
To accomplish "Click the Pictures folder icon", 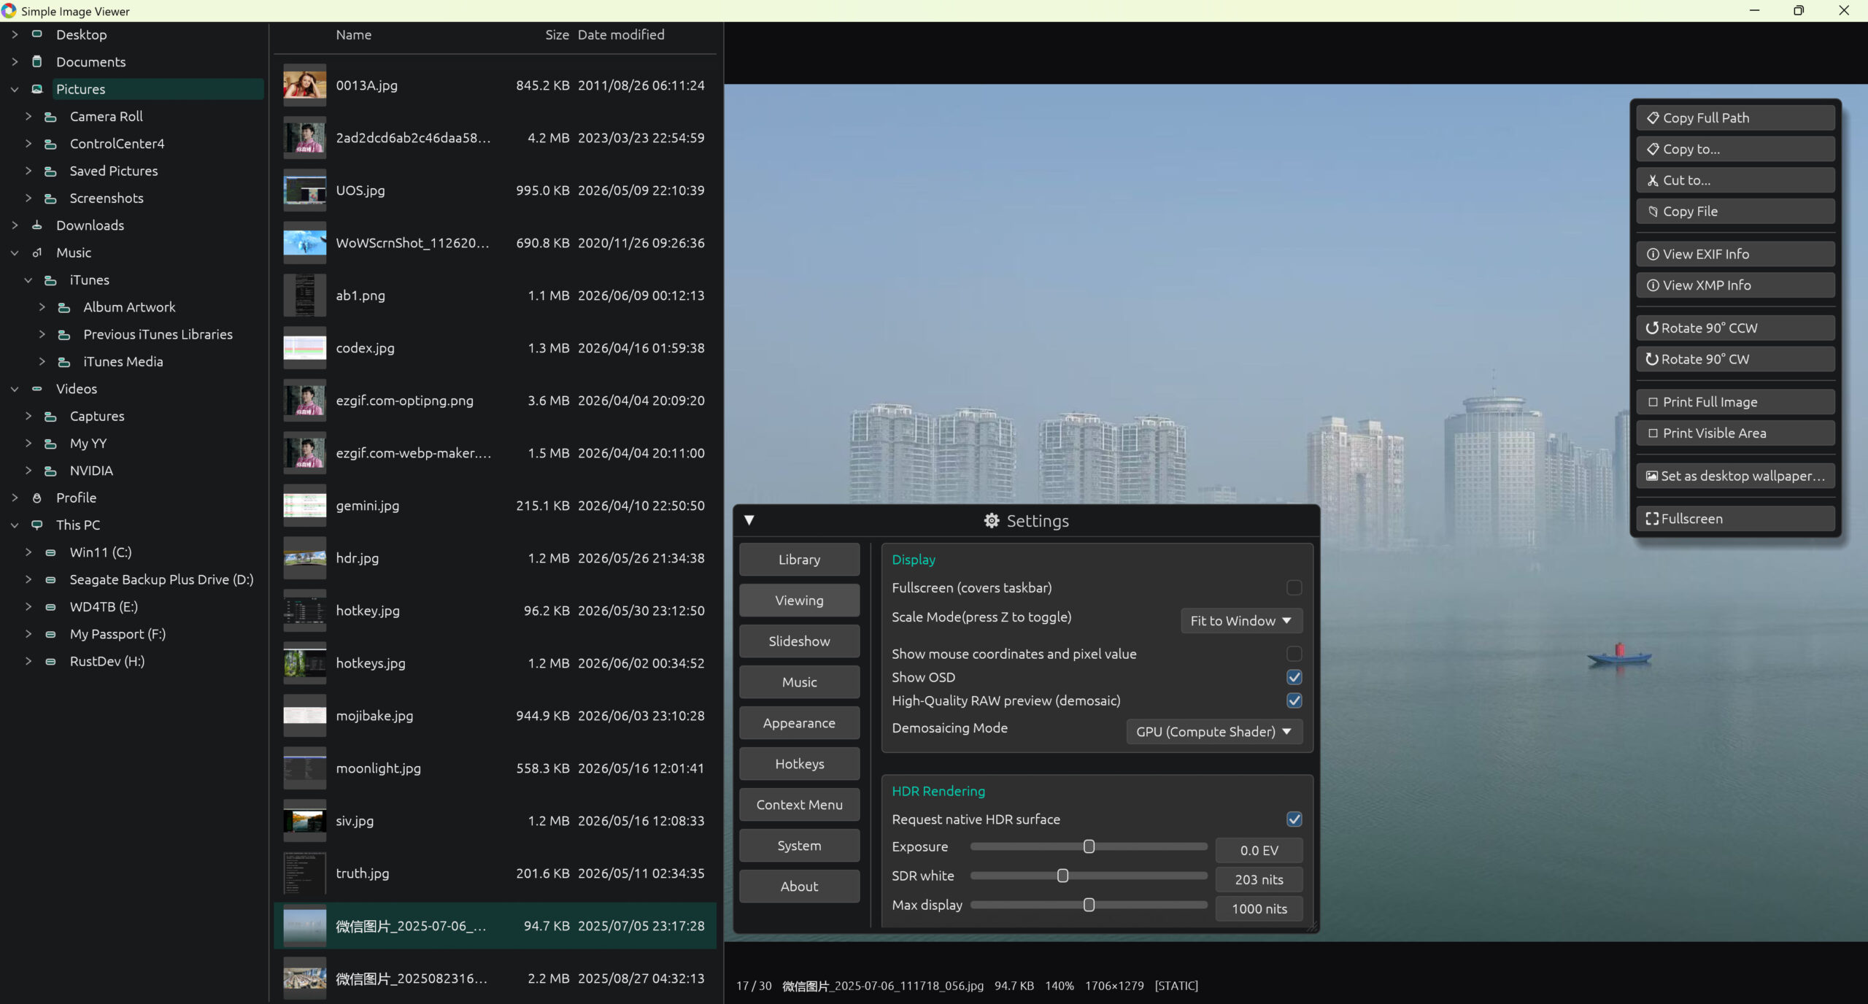I will (x=37, y=89).
